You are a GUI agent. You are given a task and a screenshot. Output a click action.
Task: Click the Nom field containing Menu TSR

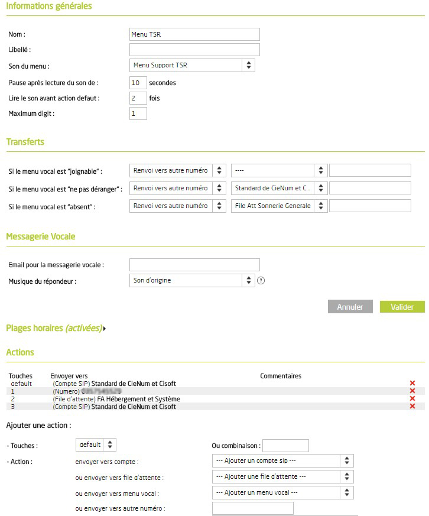point(194,34)
